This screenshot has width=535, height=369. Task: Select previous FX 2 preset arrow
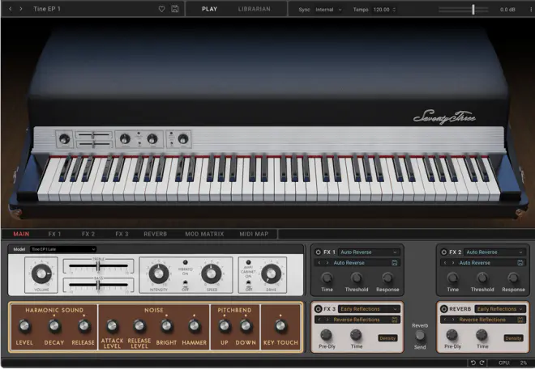(444, 263)
